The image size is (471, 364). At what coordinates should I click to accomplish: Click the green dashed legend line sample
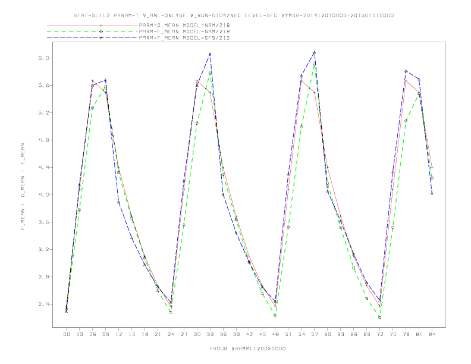pos(92,32)
